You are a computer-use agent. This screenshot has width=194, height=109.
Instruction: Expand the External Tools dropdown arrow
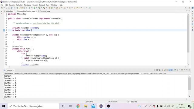(46, 8)
